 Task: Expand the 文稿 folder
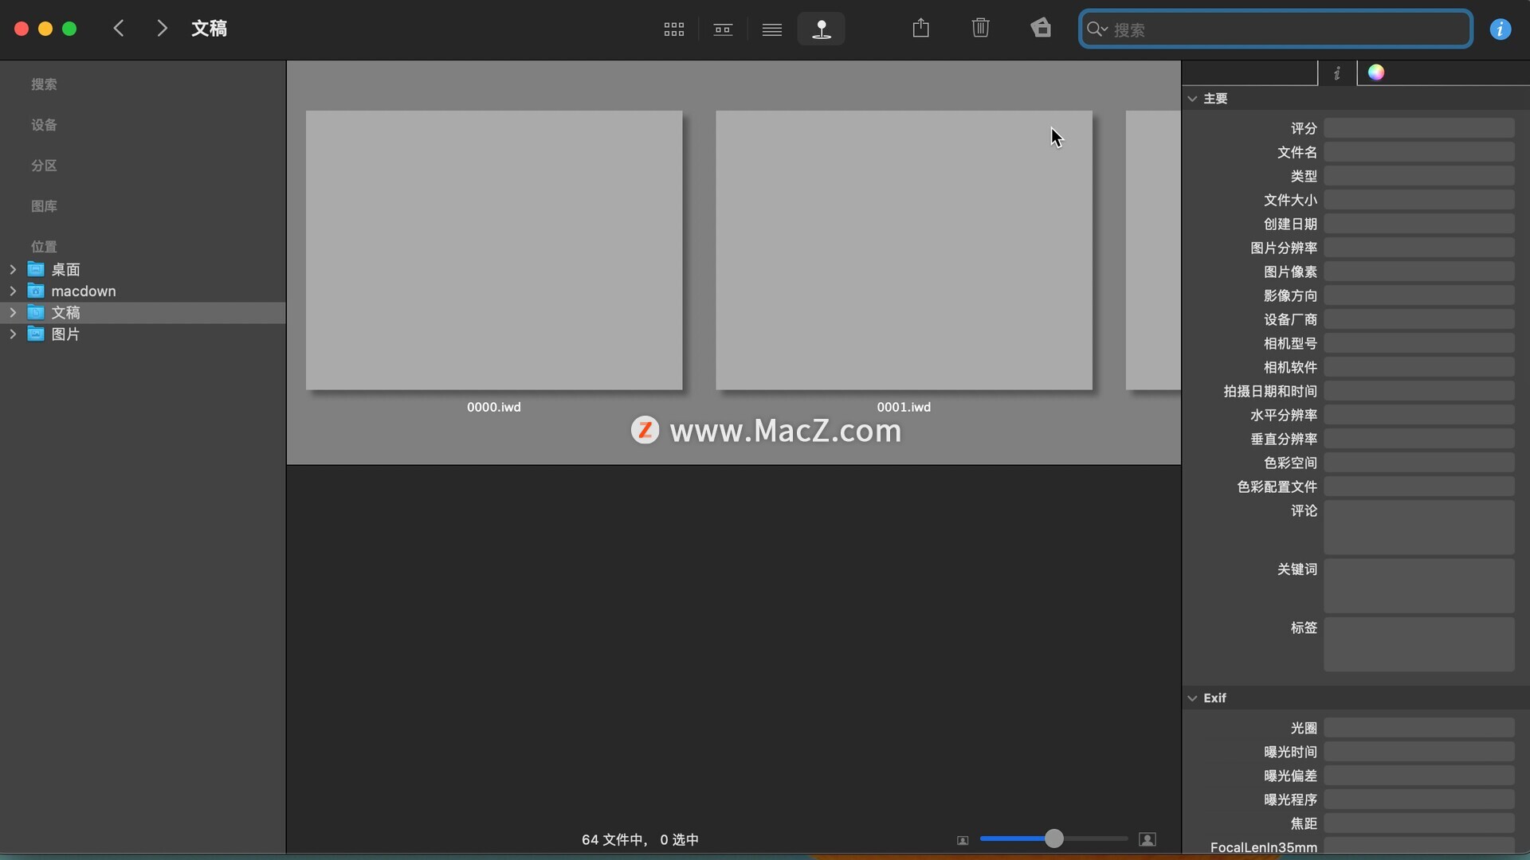click(13, 313)
